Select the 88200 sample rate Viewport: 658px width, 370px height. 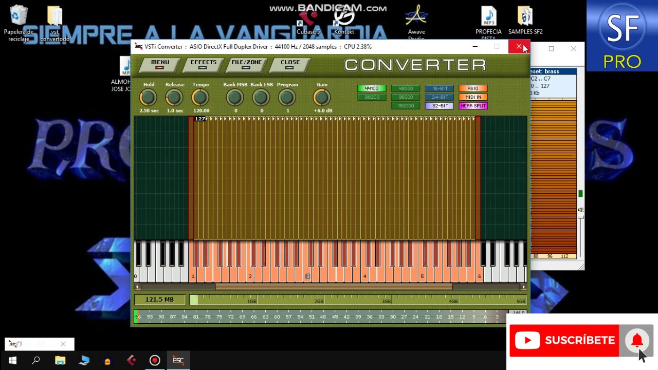(x=372, y=97)
